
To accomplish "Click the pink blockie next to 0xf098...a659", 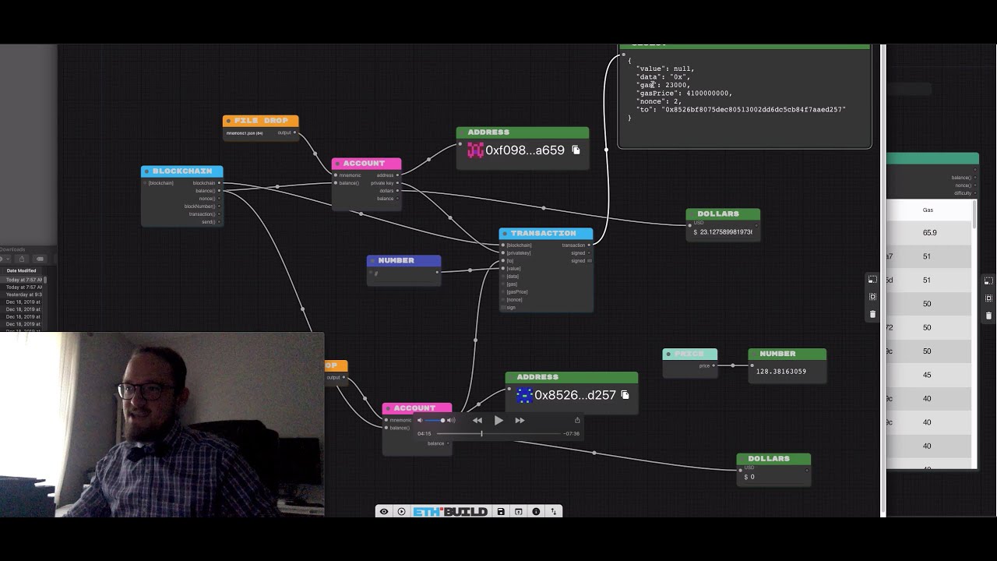I will 475,150.
